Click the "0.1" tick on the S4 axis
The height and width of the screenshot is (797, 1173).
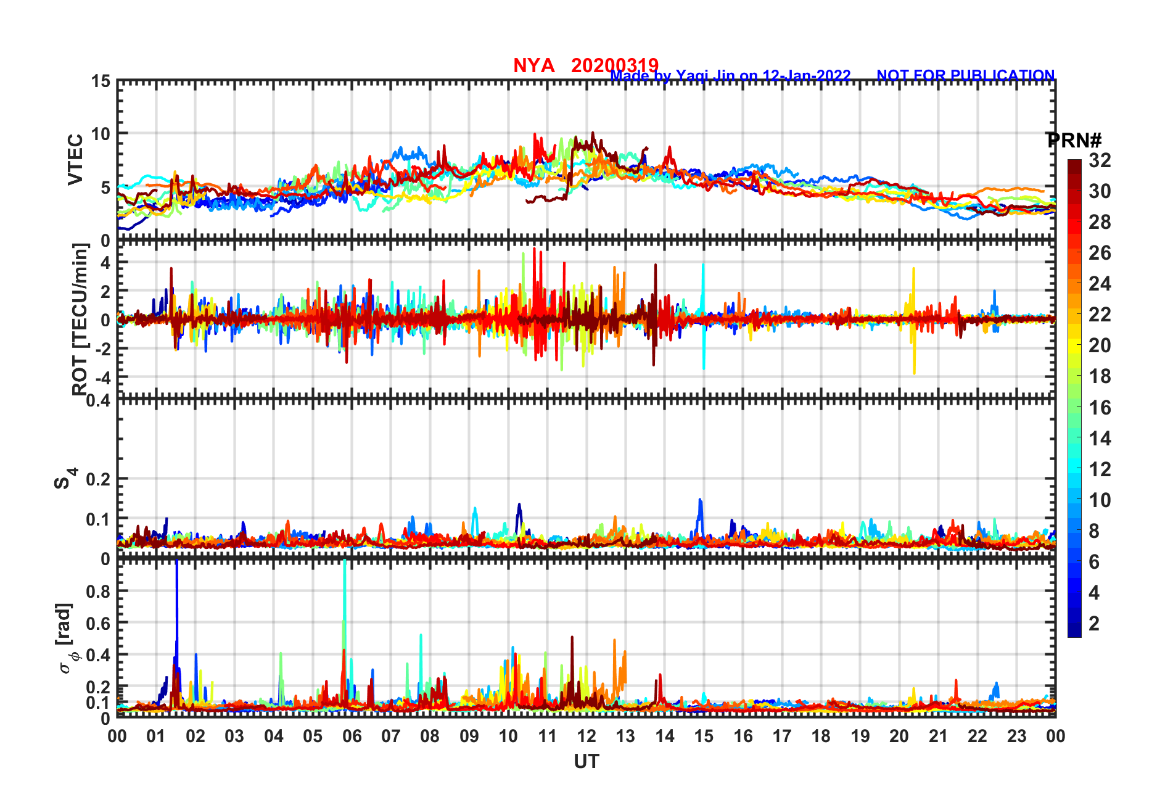[x=99, y=519]
